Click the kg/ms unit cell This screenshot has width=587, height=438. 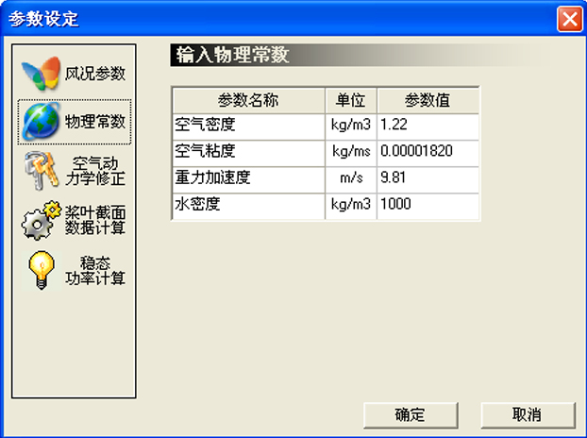351,151
